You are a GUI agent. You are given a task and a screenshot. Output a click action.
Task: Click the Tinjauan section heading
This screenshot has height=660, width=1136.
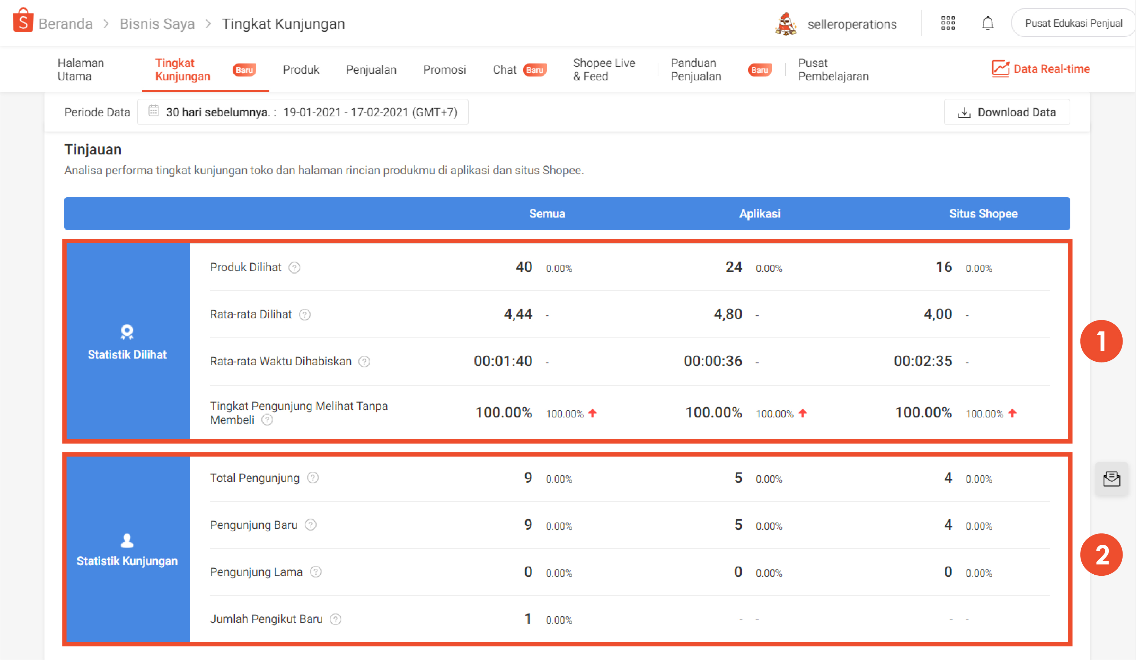pos(93,149)
